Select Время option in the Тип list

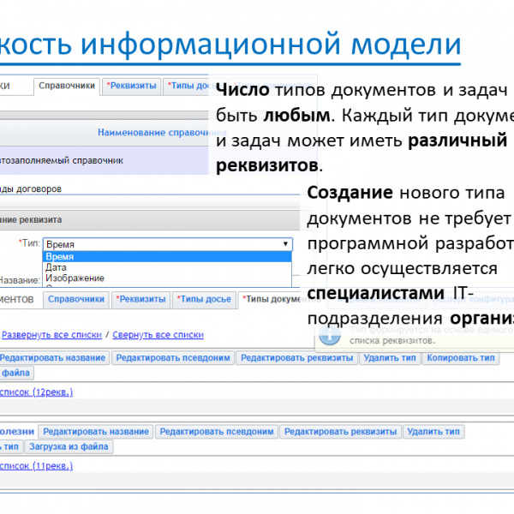(x=167, y=256)
